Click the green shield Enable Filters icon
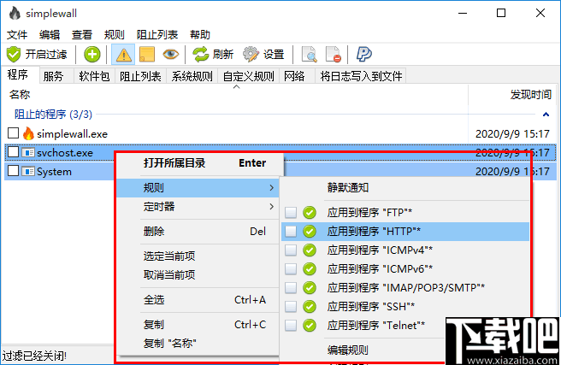561x365 pixels. [x=14, y=55]
